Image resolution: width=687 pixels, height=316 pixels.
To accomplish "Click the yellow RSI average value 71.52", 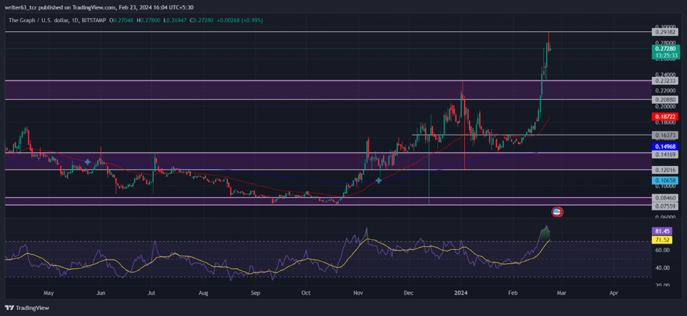I will click(662, 240).
